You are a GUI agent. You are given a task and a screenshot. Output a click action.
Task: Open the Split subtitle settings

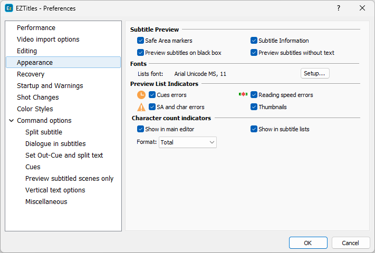44,132
